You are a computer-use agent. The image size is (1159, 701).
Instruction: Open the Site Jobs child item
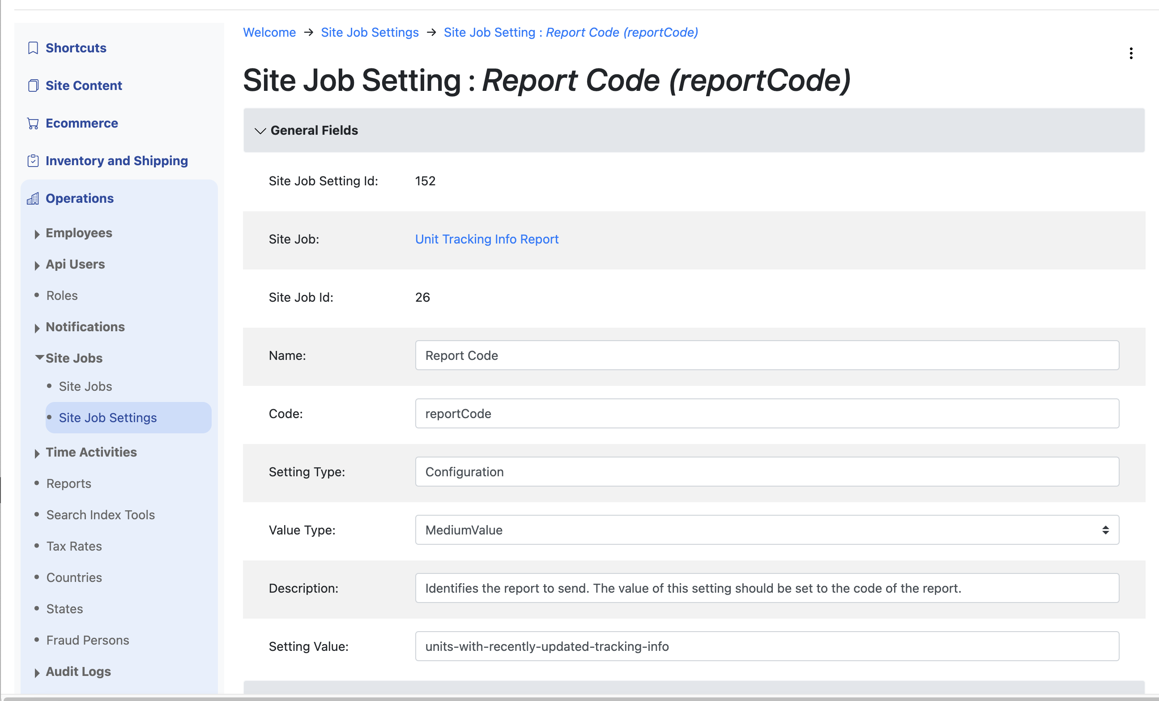[85, 386]
